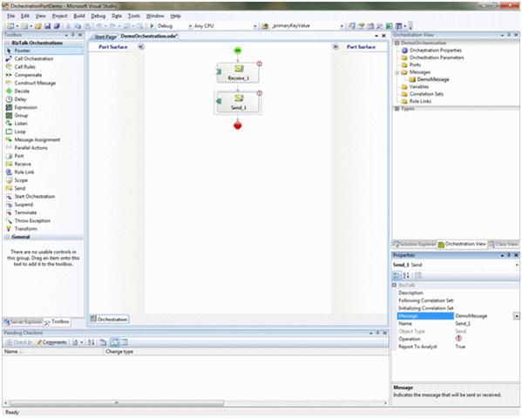522x418 pixels.
Task: Open the Send_1 object selector dropdown
Action: (x=517, y=265)
